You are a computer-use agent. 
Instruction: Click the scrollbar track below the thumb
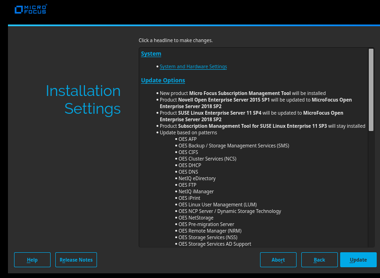pos(371,187)
